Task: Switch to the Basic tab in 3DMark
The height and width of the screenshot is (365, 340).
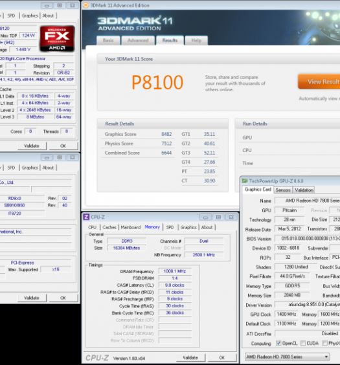Action: pos(108,41)
